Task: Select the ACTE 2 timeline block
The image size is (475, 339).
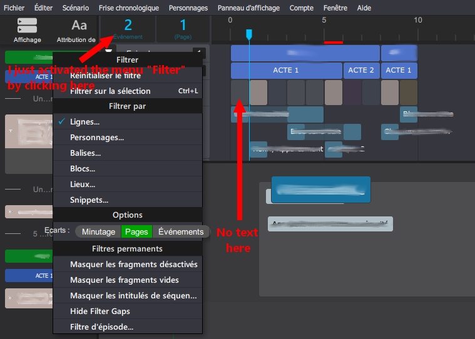Action: click(x=361, y=70)
